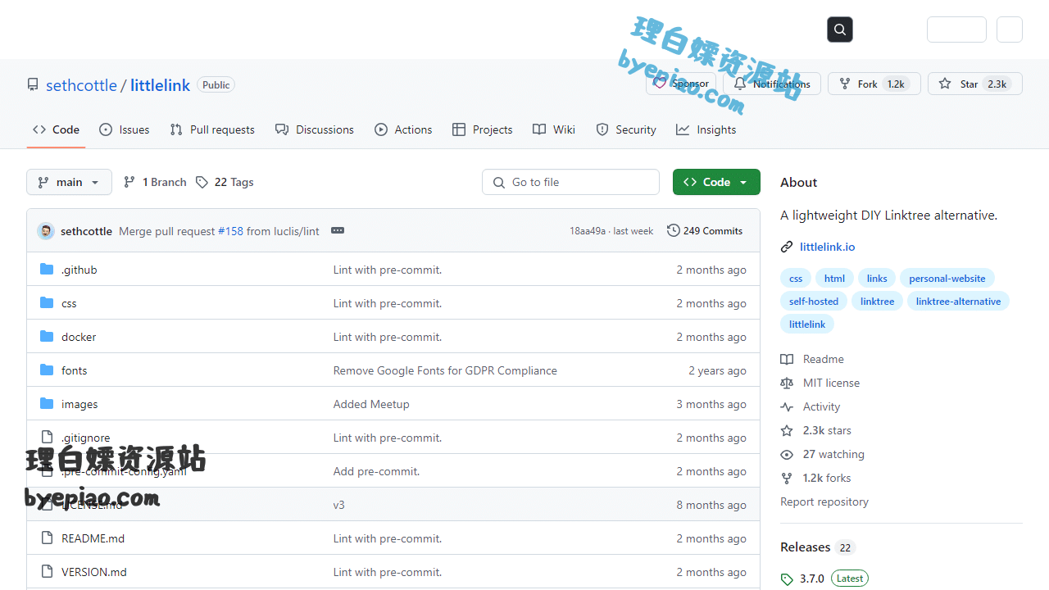Open the littlelink repository link
Viewport: 1049px width, 590px height.
coord(160,85)
